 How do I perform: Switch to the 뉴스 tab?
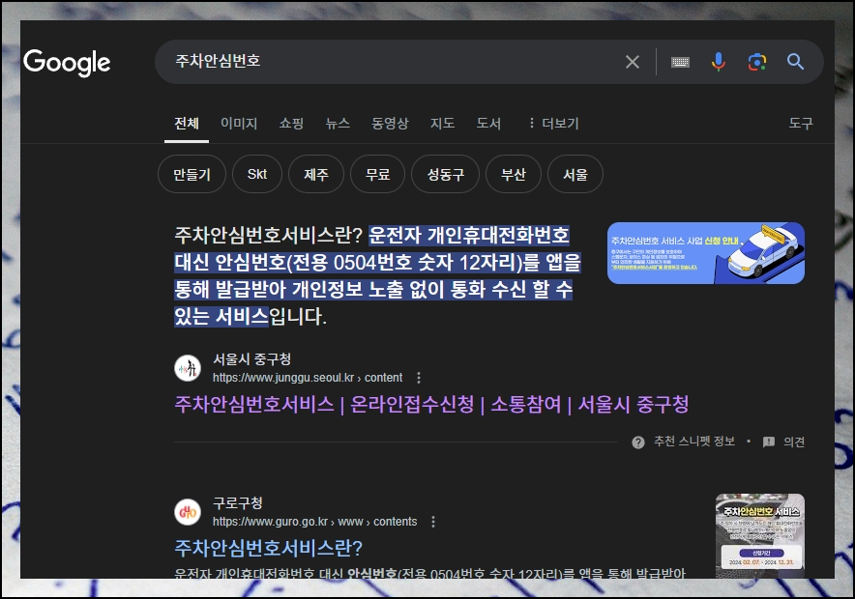click(338, 123)
